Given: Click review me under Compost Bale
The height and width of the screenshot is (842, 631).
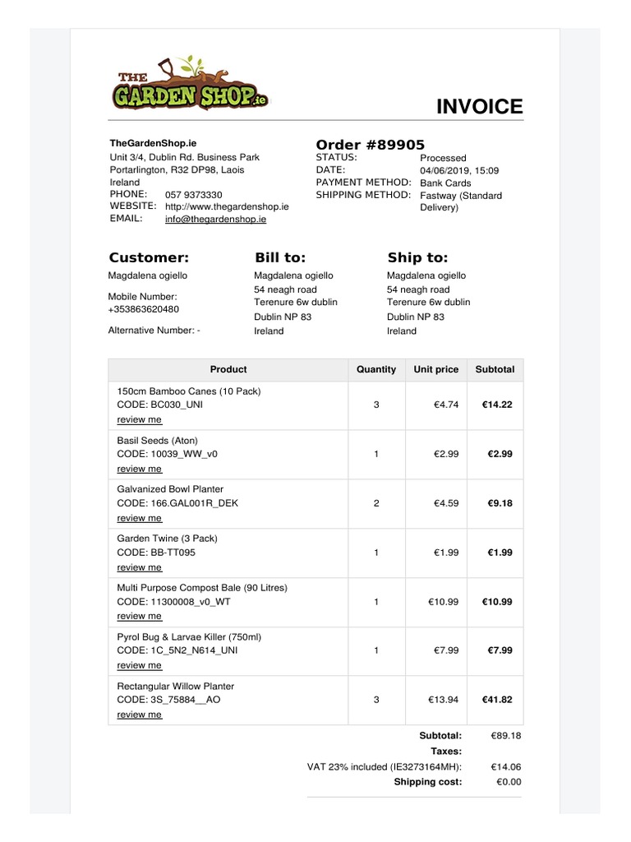Looking at the screenshot, I should [140, 616].
